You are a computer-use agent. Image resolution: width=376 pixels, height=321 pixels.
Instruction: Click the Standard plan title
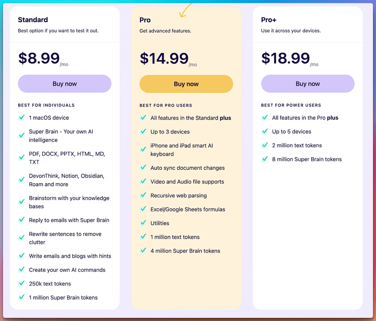coord(33,20)
